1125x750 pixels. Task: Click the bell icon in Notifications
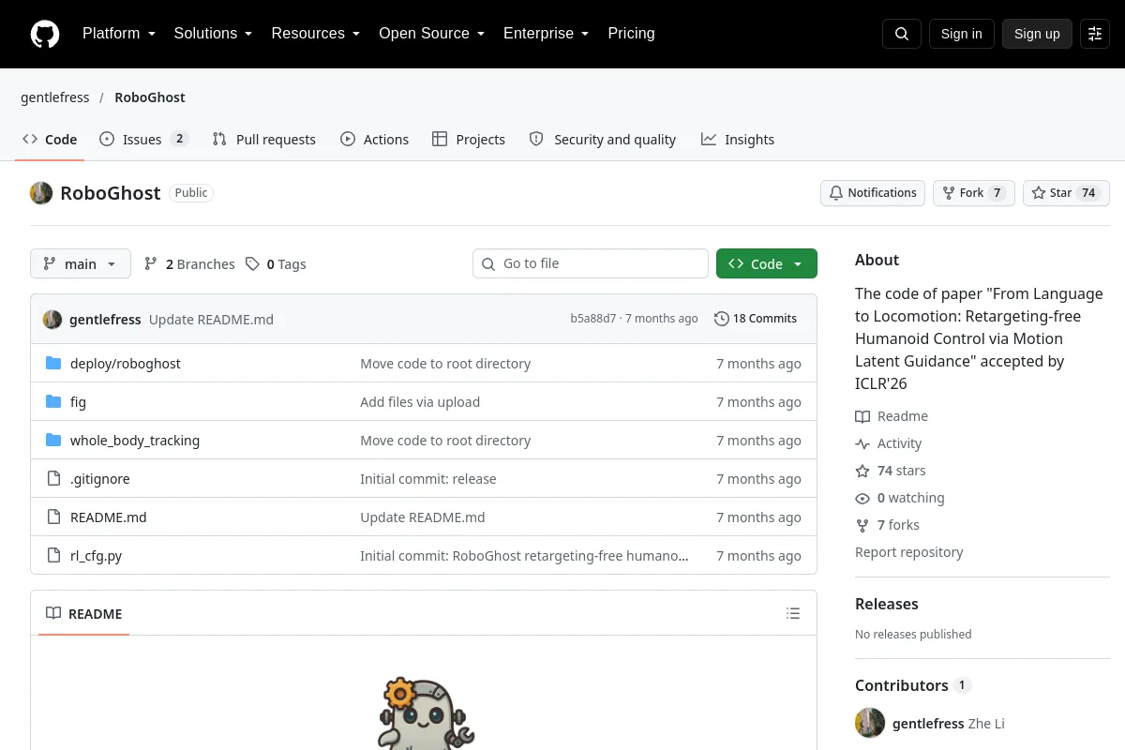(836, 193)
